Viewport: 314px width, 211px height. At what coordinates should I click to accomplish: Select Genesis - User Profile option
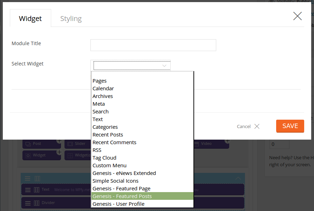click(x=118, y=204)
